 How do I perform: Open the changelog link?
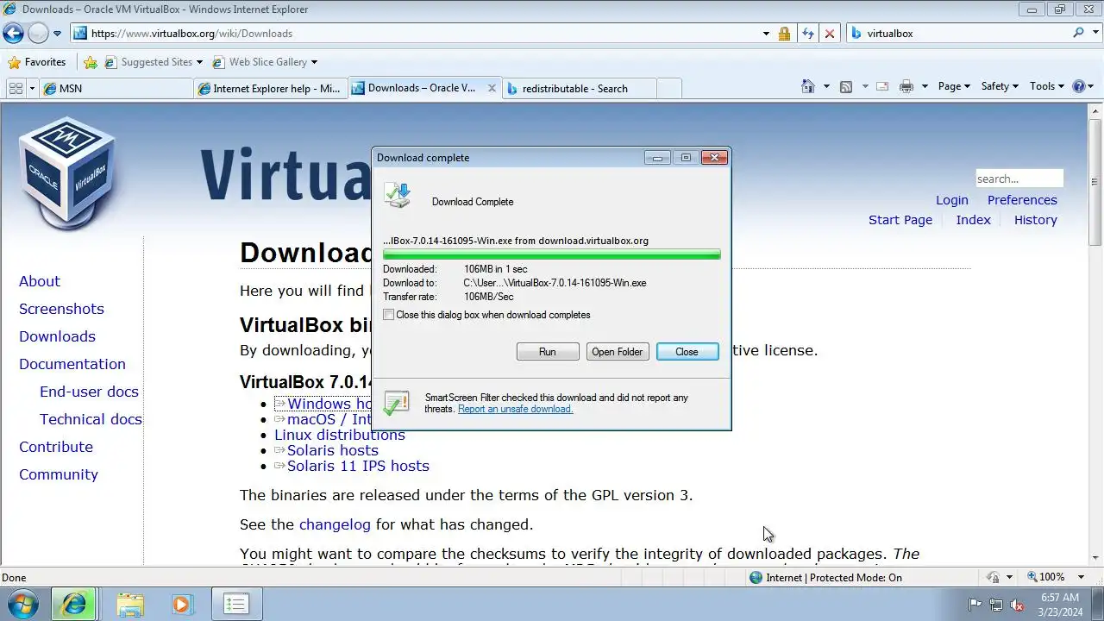click(x=335, y=524)
